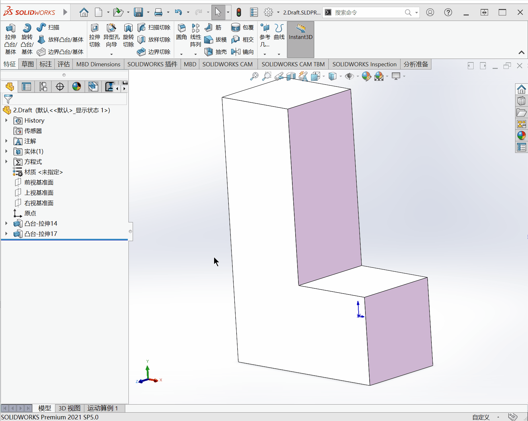Open the FeatureManager design tree tab

pyautogui.click(x=10, y=87)
